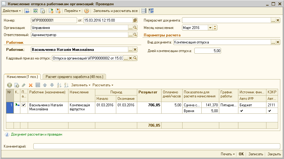The height and width of the screenshot is (159, 284).
Task: Click the Авто ИФ checkmark in row 1
Action: coord(242,111)
